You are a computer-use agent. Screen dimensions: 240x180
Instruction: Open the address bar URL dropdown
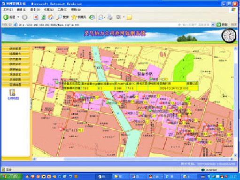(213, 25)
